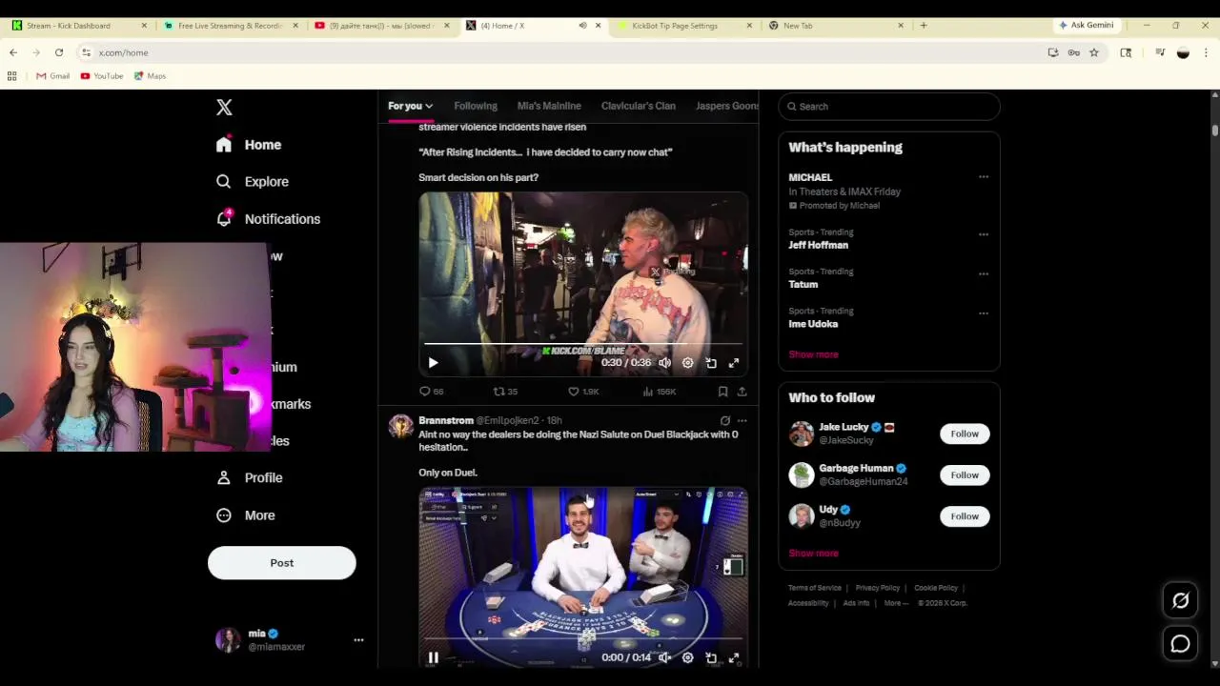Image resolution: width=1220 pixels, height=686 pixels.
Task: Open Explore from sidebar
Action: click(x=252, y=182)
